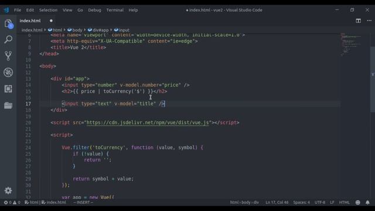Click the -- INSERT -- vim mode indicator
Viewport: 375px width, 211px height.
pyautogui.click(x=83, y=202)
